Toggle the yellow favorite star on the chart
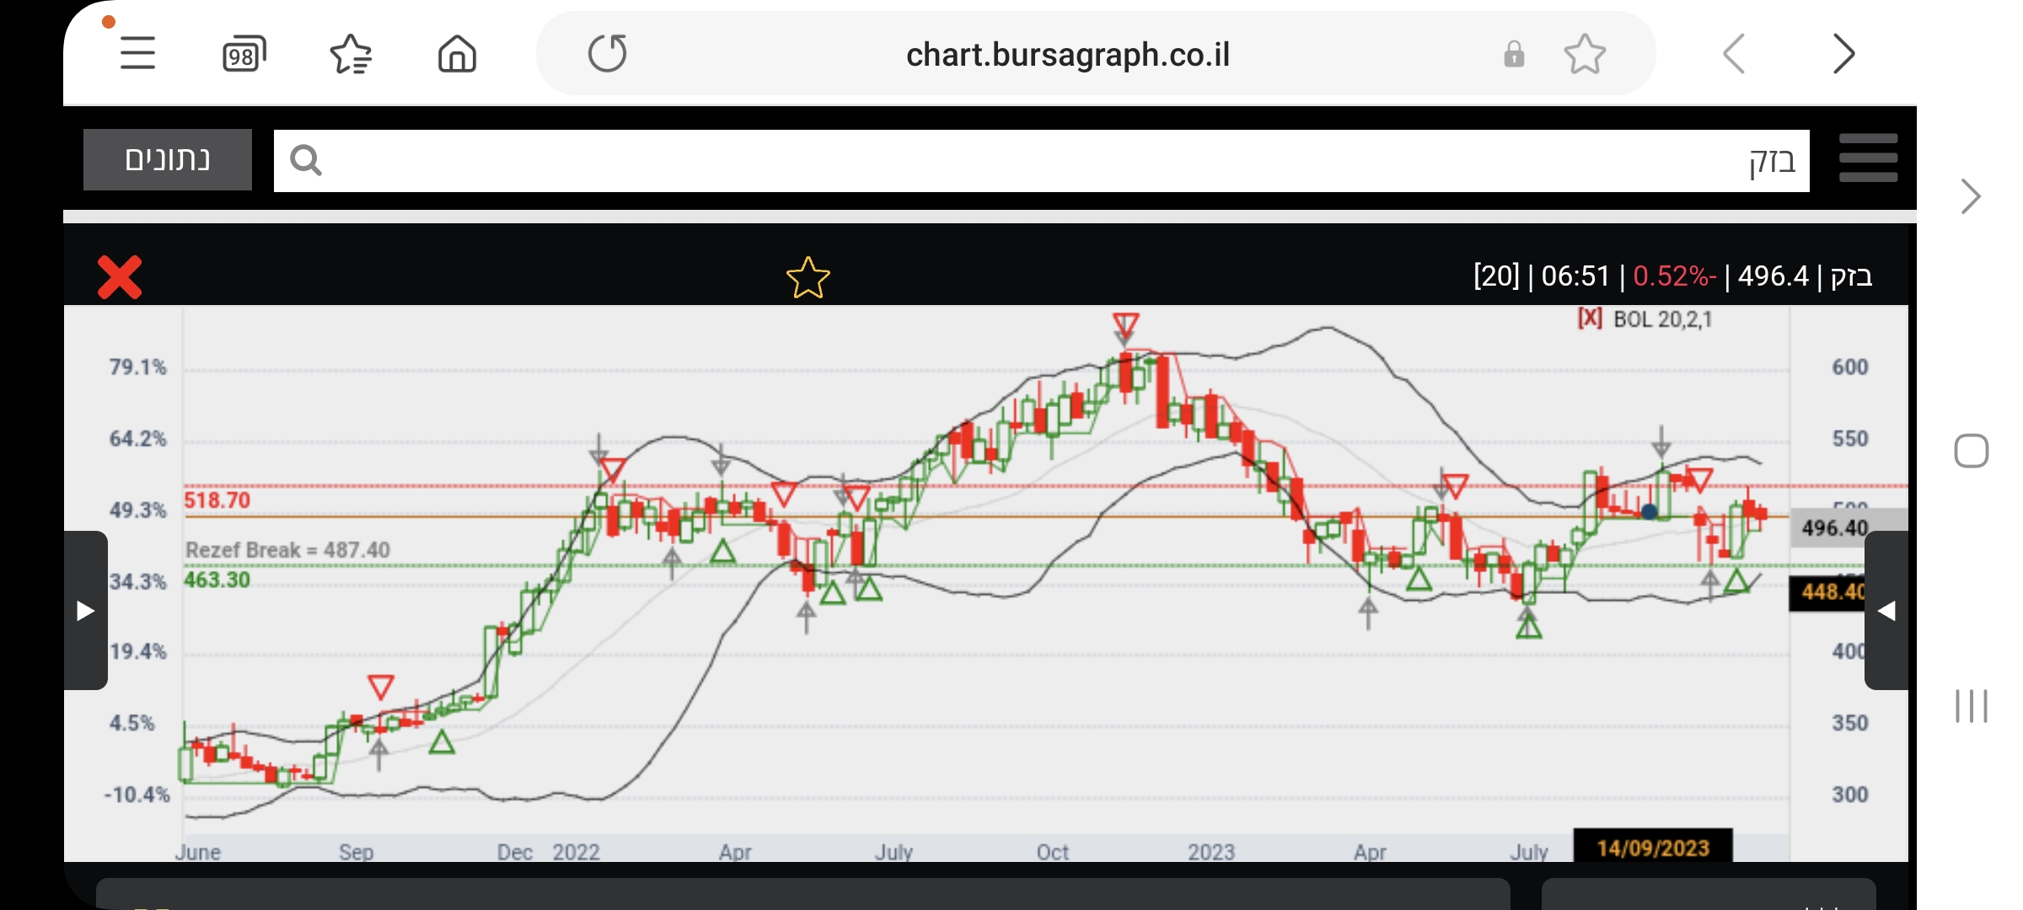The image size is (2023, 910). [808, 278]
